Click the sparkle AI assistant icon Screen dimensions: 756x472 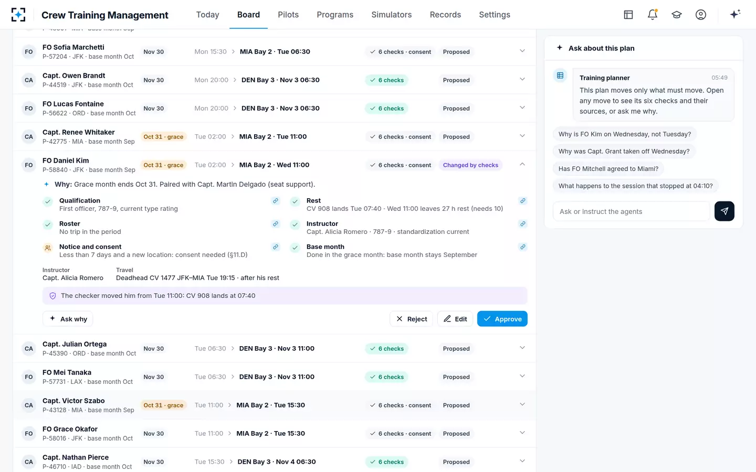(735, 14)
